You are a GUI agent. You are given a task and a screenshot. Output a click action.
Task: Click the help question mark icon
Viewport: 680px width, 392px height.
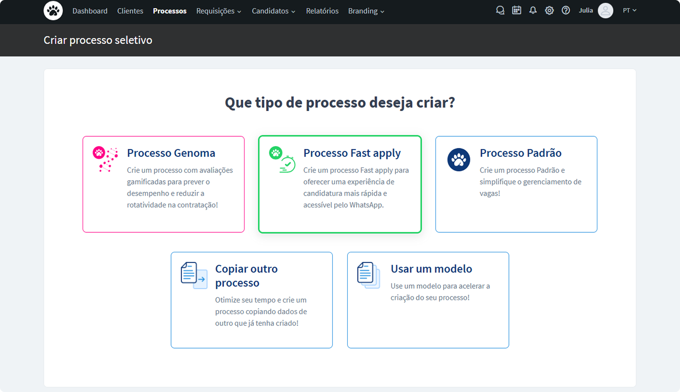pyautogui.click(x=566, y=10)
